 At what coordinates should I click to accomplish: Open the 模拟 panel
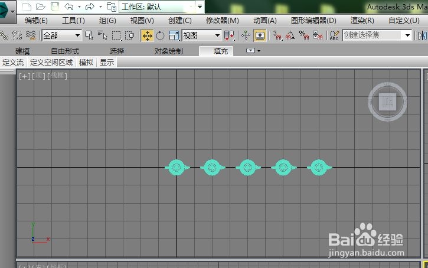pyautogui.click(x=86, y=63)
